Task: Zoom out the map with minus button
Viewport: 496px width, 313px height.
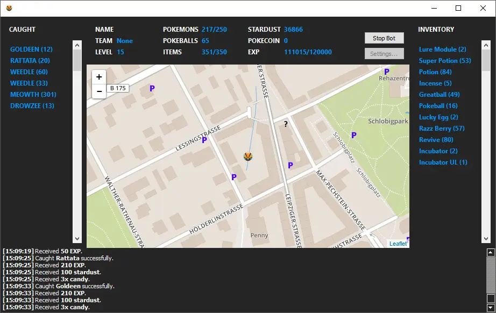Action: click(x=99, y=91)
